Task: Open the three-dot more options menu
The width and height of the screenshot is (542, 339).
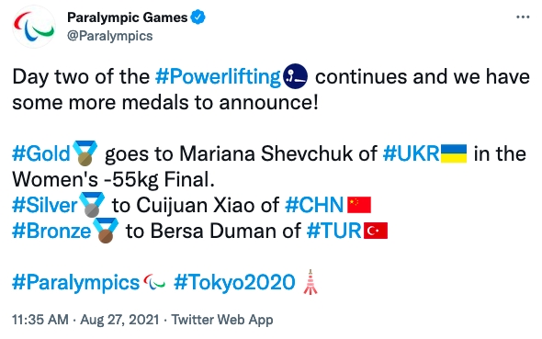Action: point(523,17)
